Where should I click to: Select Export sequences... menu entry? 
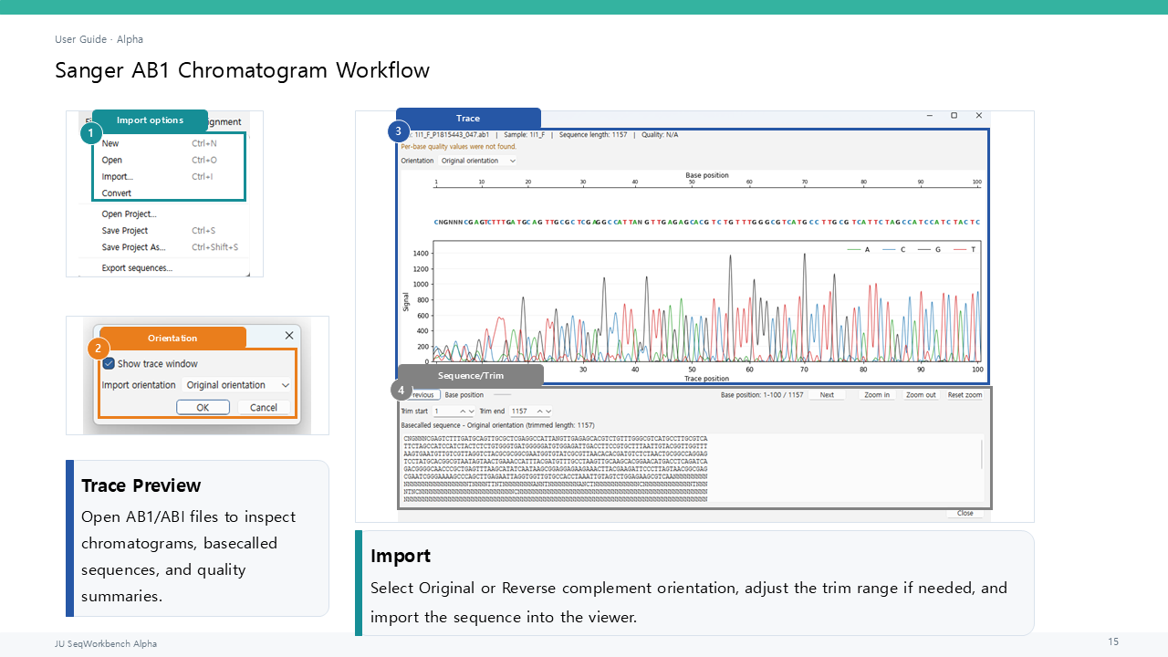[x=137, y=268]
